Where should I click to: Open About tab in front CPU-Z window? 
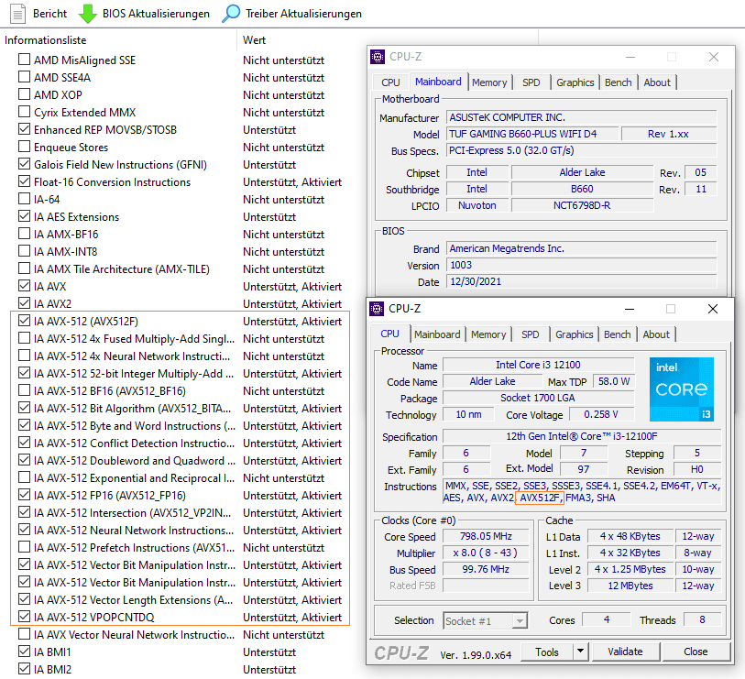[x=656, y=334]
